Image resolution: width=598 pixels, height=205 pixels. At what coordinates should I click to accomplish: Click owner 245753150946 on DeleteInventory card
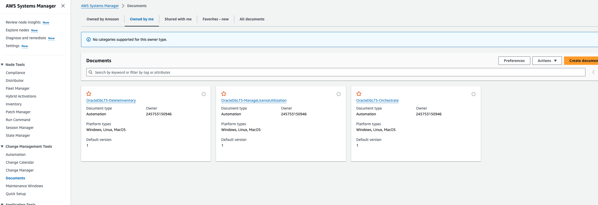click(x=159, y=114)
